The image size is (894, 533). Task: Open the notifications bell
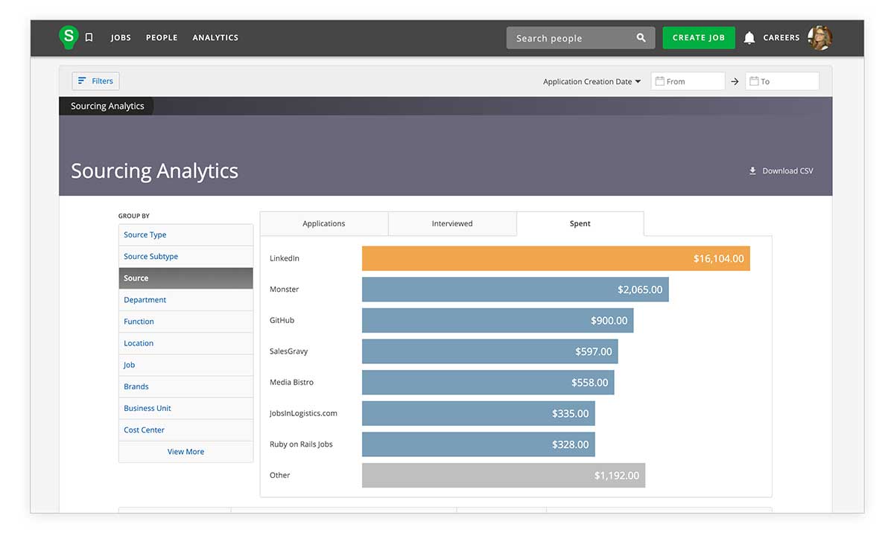tap(749, 38)
